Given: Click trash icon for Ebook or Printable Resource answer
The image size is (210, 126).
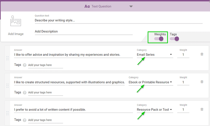Looking at the screenshot, I should [x=202, y=82].
